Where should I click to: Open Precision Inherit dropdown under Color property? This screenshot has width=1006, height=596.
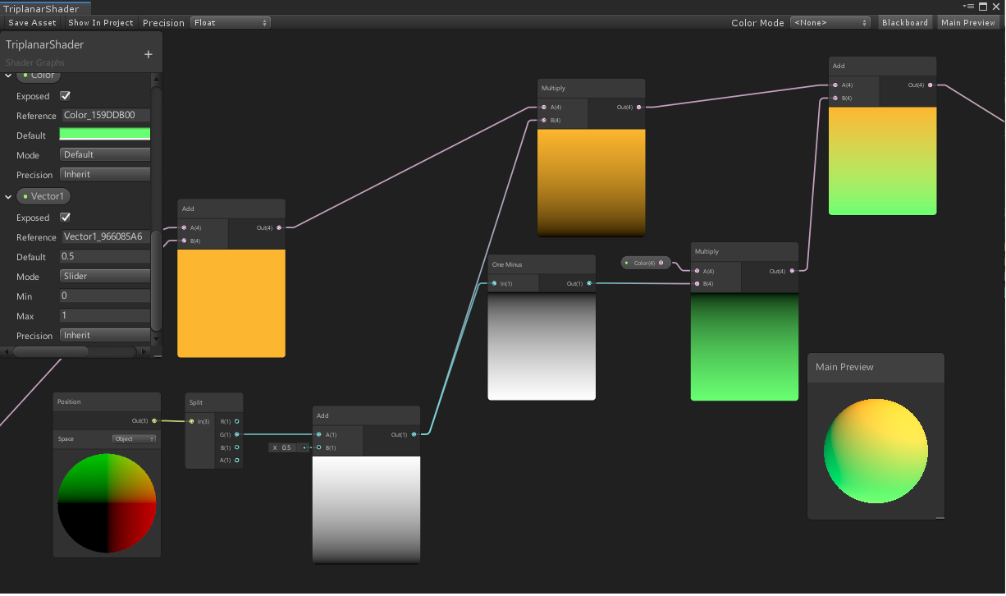106,174
